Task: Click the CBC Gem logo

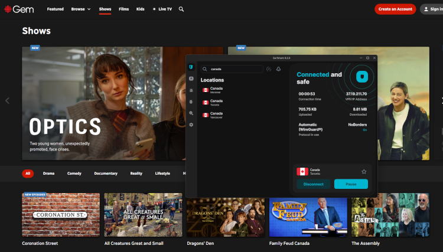Action: 19,9
